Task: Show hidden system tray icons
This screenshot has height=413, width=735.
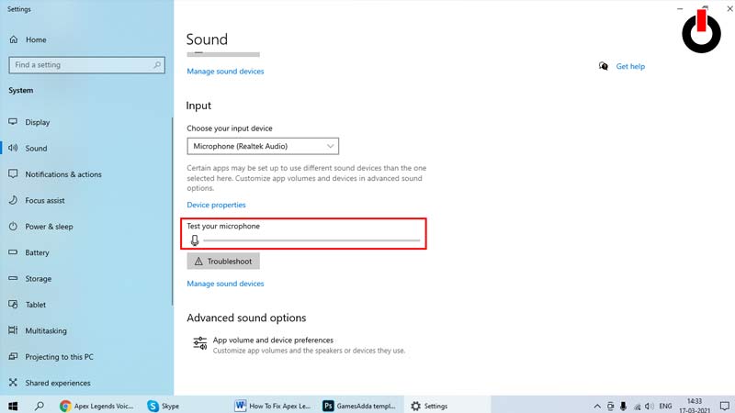Action: 596,407
